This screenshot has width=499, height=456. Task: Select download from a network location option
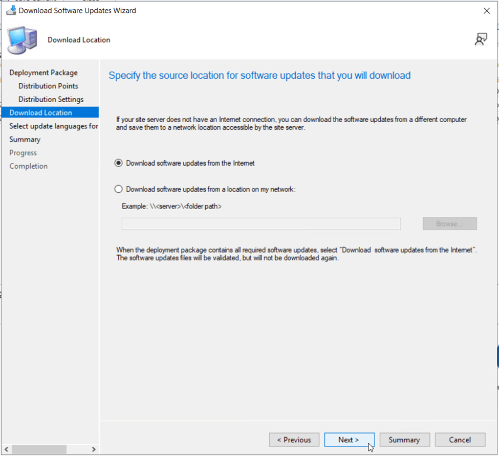[119, 189]
